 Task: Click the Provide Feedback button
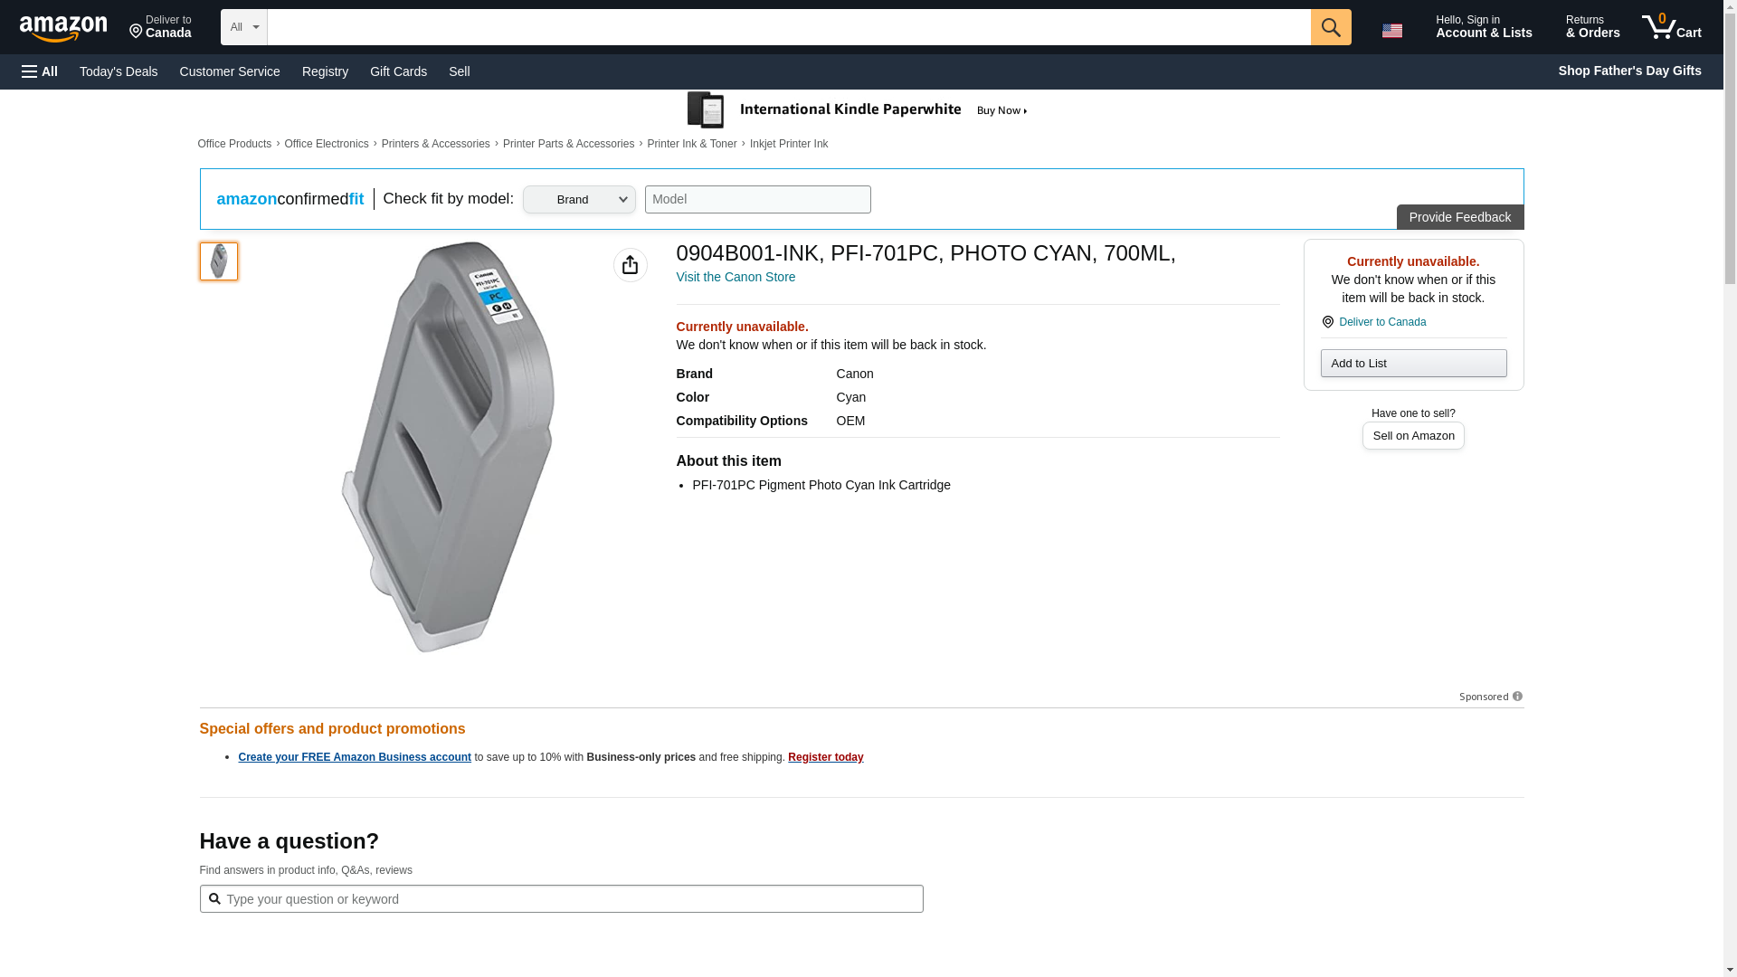pyautogui.click(x=1459, y=217)
